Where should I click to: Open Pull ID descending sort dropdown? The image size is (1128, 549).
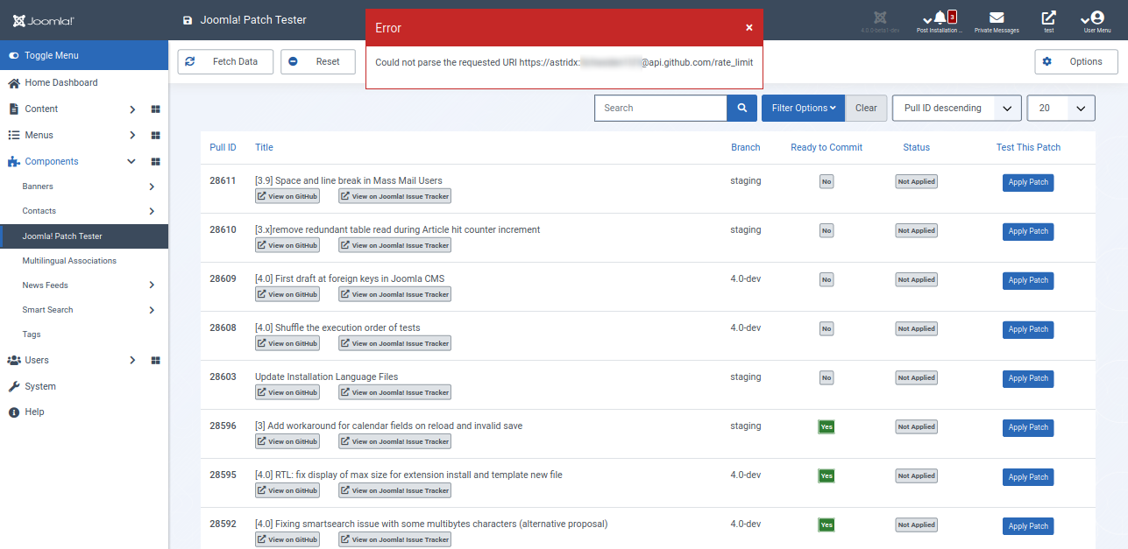(x=956, y=108)
